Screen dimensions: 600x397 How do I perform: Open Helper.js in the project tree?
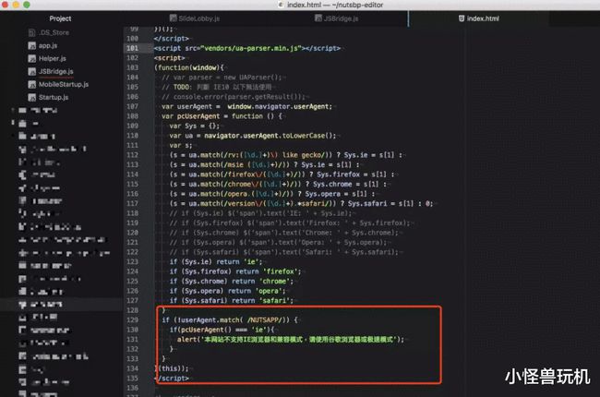[x=53, y=58]
